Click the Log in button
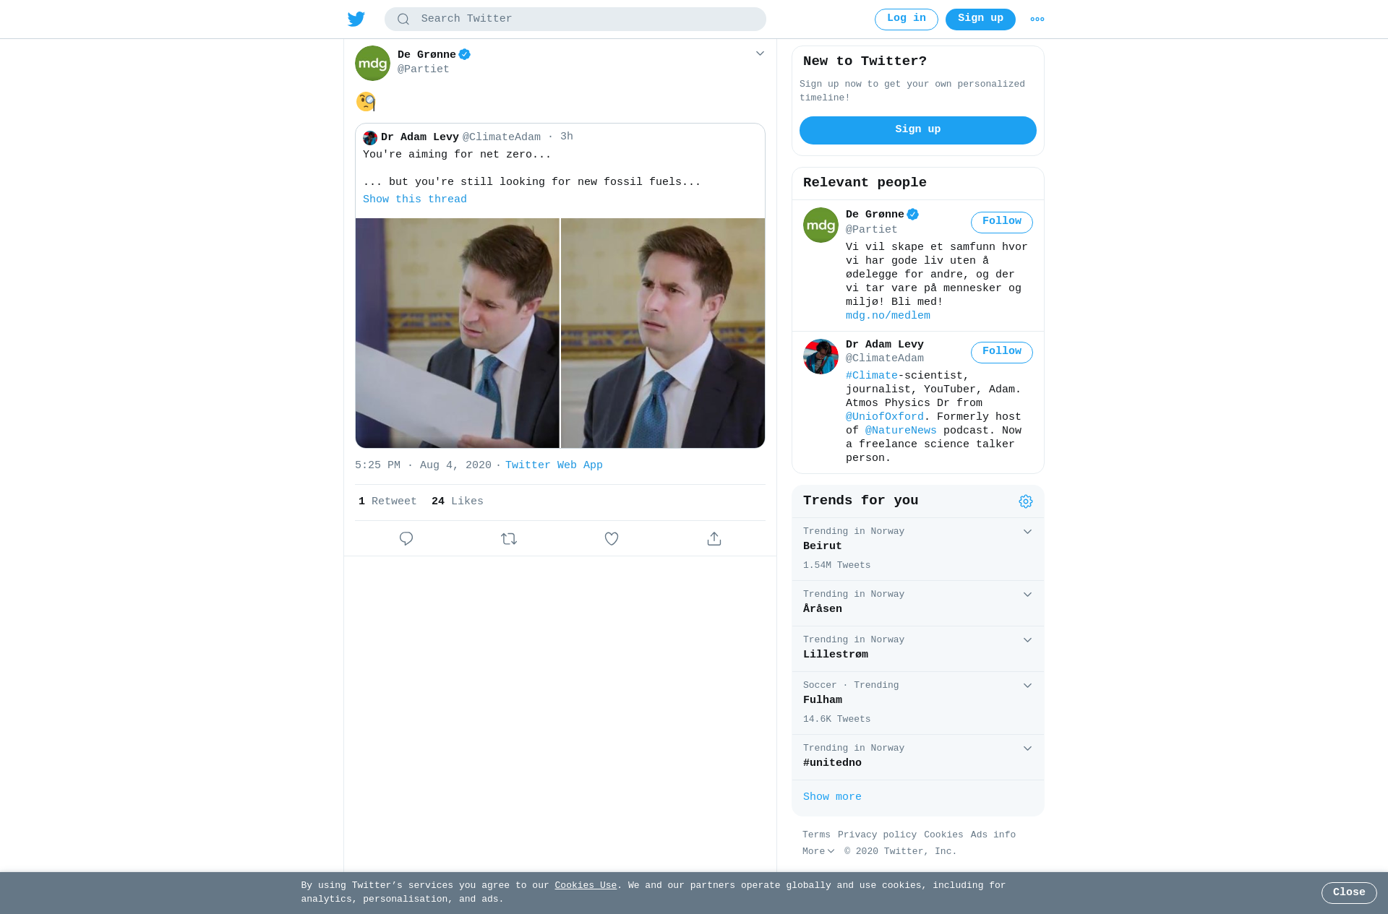This screenshot has width=1388, height=914. (906, 20)
